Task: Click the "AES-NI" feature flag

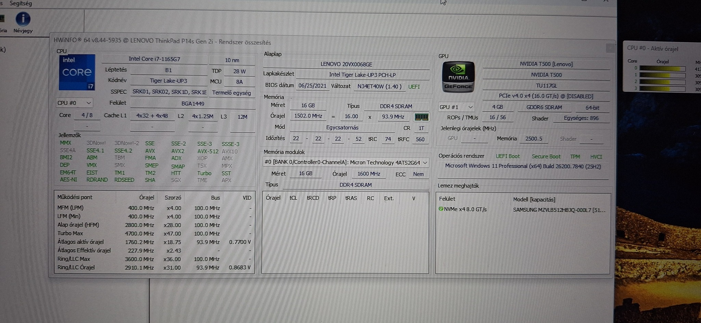Action: 68,180
